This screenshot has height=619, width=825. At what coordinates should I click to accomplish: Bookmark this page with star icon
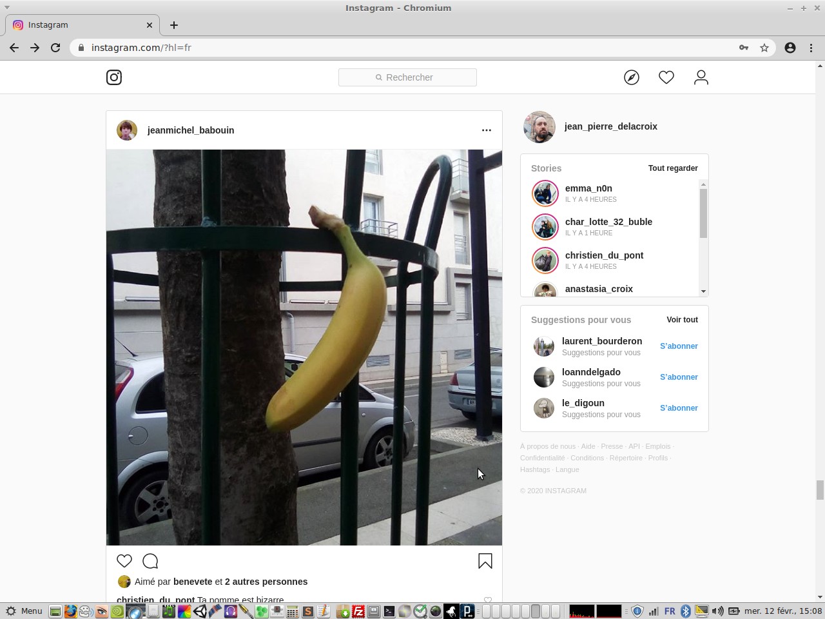coord(764,48)
